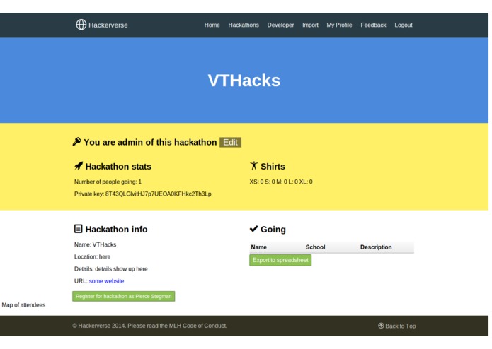Select the School column header
Image resolution: width=492 pixels, height=349 pixels.
click(x=315, y=247)
